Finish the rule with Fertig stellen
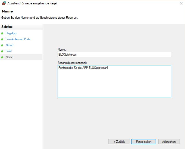This screenshot has height=149, width=185. pos(144,142)
